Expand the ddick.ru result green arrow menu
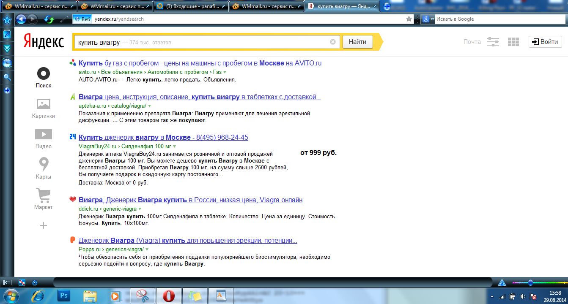Screen dimensions: 568x304 [x=140, y=209]
